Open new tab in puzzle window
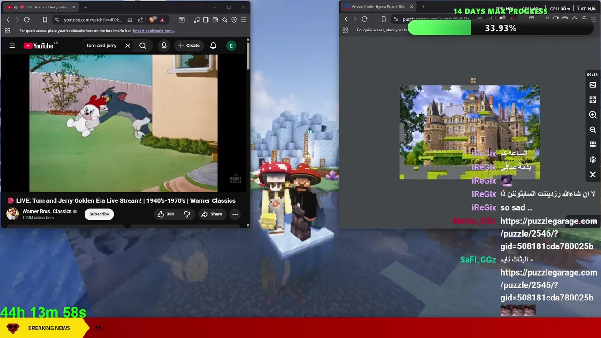Screen dimensions: 601x338 (423, 7)
